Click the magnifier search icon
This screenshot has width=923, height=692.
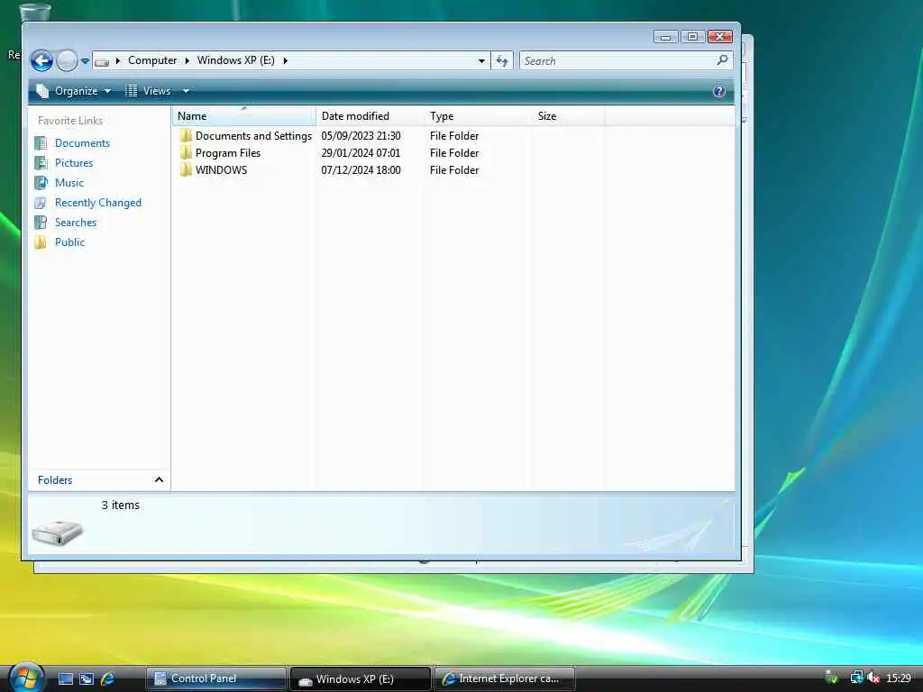[x=722, y=60]
